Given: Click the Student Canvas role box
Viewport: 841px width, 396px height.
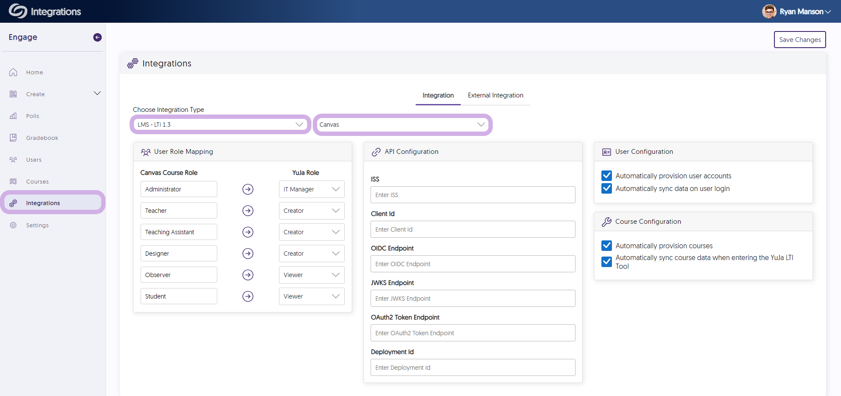Looking at the screenshot, I should point(179,296).
